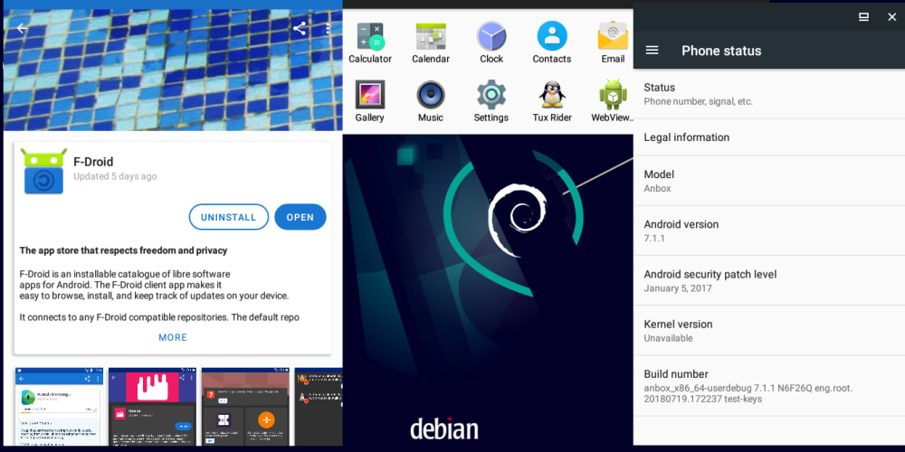Open the Gallery app
Viewport: 905px width, 452px height.
(370, 101)
